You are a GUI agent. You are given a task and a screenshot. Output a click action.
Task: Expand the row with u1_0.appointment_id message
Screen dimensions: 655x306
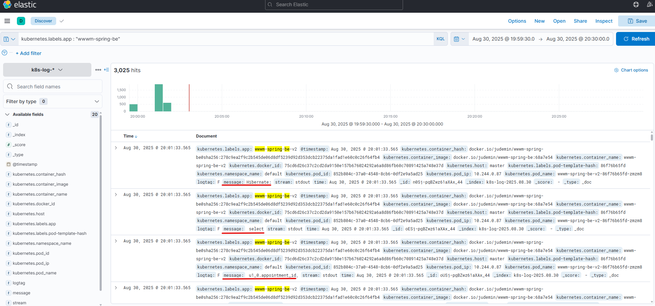[x=116, y=241]
